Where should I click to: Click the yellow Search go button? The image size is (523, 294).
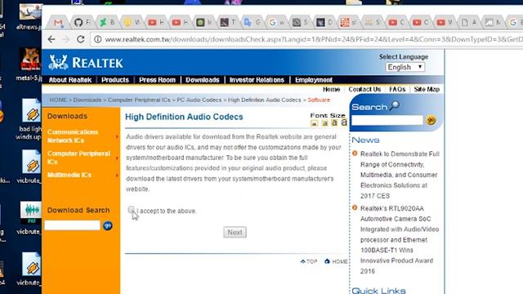pyautogui.click(x=431, y=120)
